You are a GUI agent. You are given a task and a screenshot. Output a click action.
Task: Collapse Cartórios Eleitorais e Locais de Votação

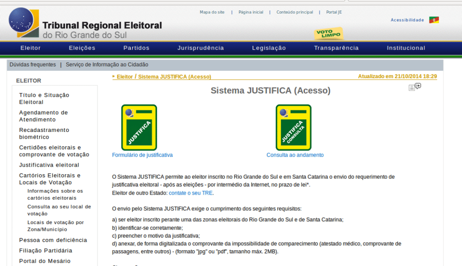[x=50, y=179]
